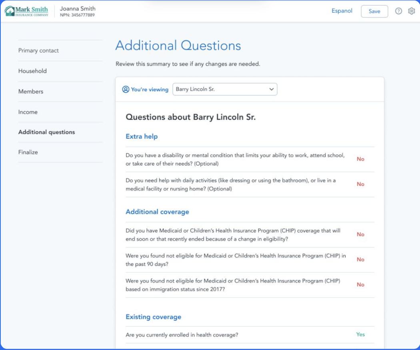Click the user profile icon beside You're viewing

(126, 89)
